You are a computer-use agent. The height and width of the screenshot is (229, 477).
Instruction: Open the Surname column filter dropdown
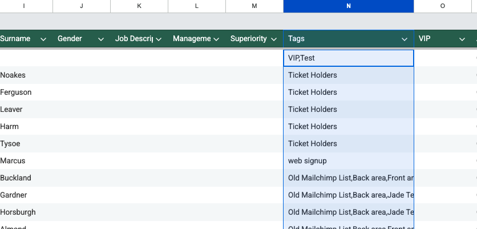coord(43,39)
